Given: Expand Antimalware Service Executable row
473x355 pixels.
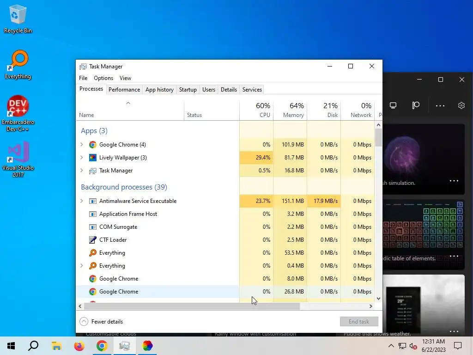Looking at the screenshot, I should 81,201.
